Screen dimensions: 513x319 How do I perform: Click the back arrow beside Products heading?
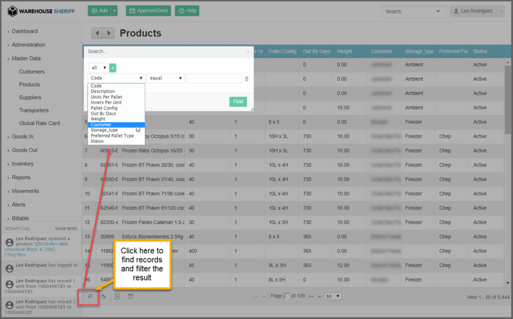tap(97, 33)
